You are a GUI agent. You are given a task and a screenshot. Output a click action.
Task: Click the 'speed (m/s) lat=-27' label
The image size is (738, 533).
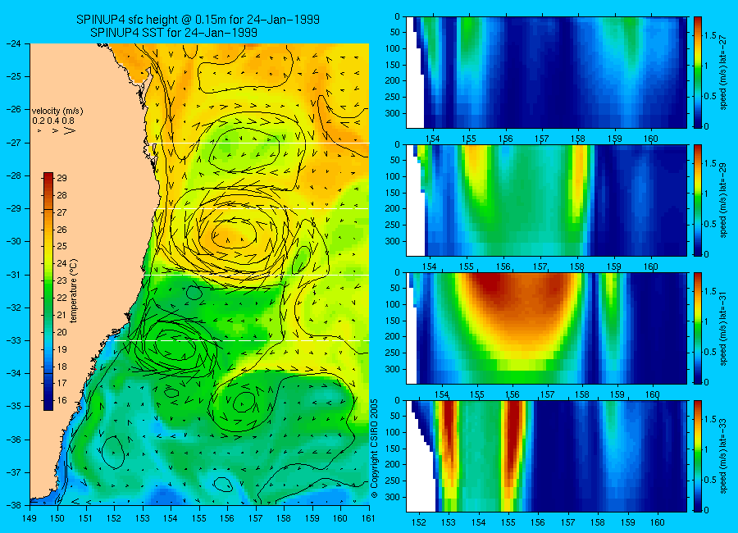pos(724,72)
